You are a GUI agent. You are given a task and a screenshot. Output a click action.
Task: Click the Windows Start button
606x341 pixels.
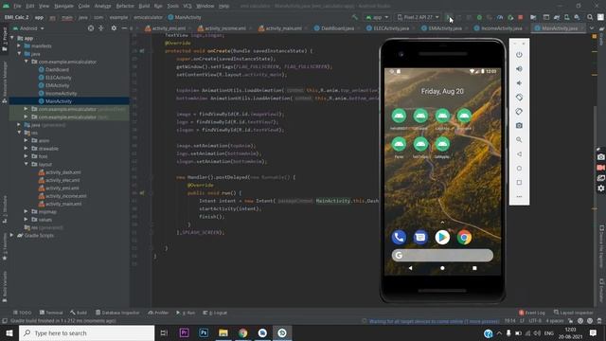pos(9,332)
